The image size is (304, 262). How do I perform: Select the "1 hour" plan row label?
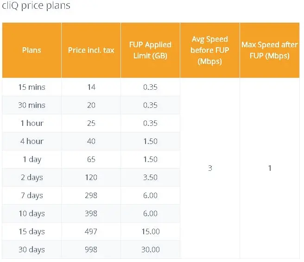tap(32, 123)
